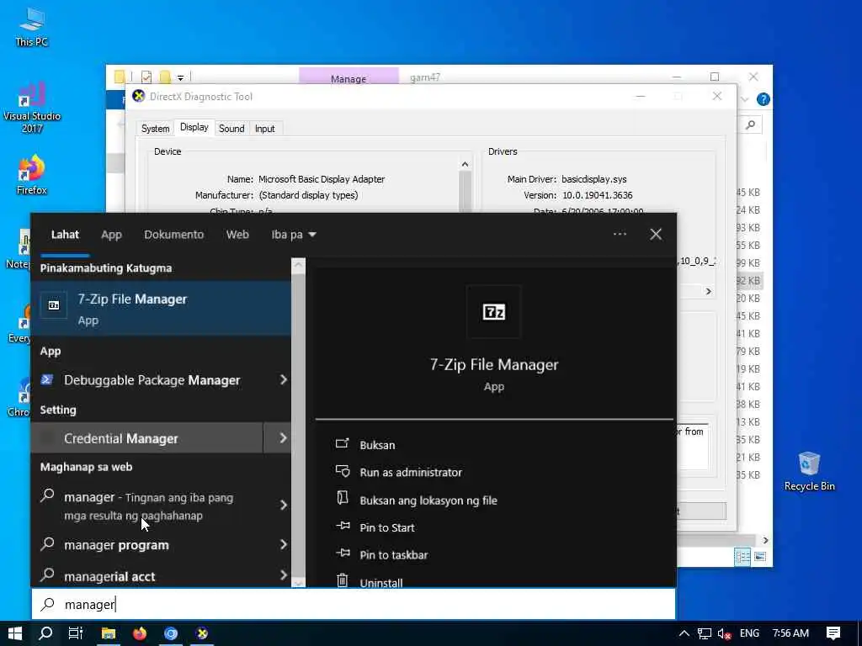Expand Iba pa filter dropdown
This screenshot has height=646, width=862.
pos(294,235)
